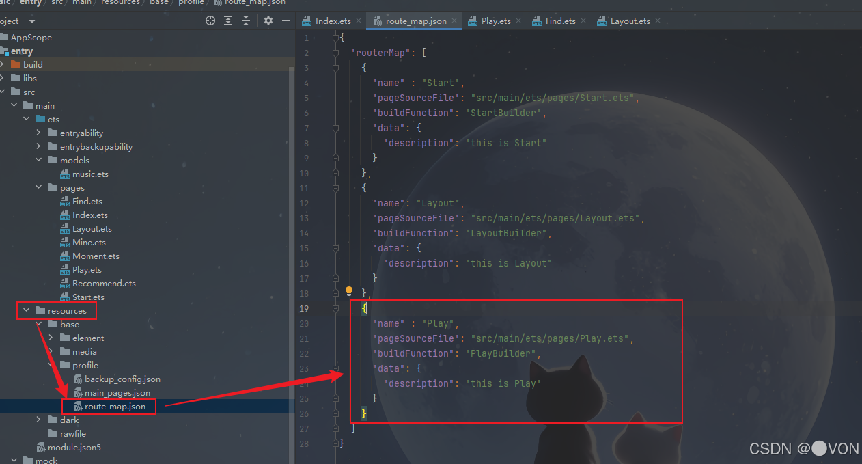Select Layout.ets in the project tree

[x=92, y=228]
